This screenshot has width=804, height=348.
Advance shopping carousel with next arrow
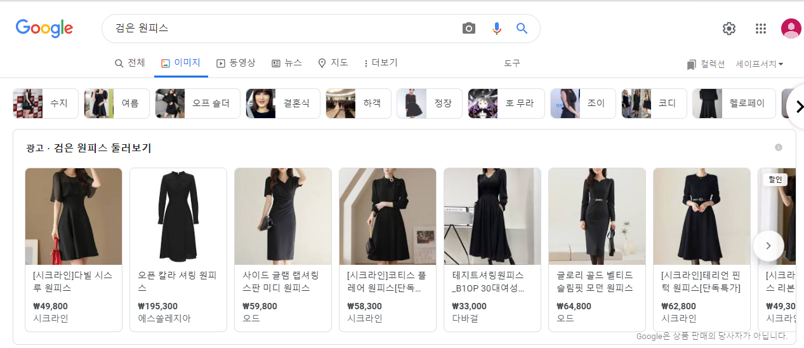768,246
